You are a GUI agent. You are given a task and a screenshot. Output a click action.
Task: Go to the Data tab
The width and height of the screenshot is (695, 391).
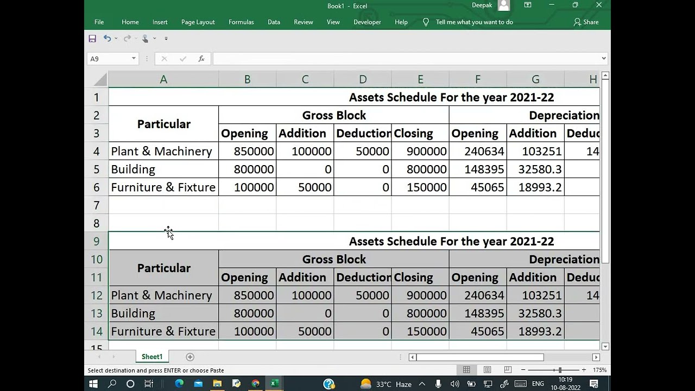click(274, 22)
